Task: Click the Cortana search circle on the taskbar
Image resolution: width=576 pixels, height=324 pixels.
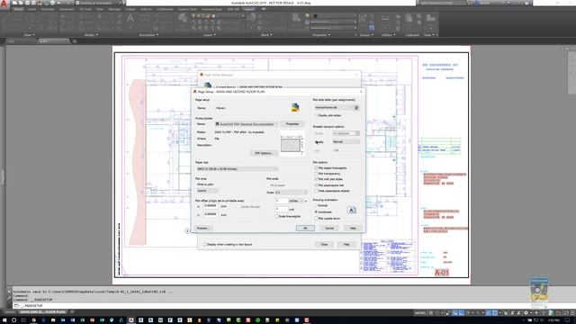Action: (13, 320)
